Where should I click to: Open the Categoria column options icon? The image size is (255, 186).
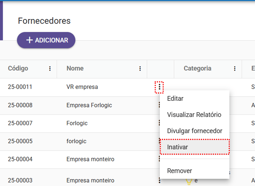tap(234, 69)
